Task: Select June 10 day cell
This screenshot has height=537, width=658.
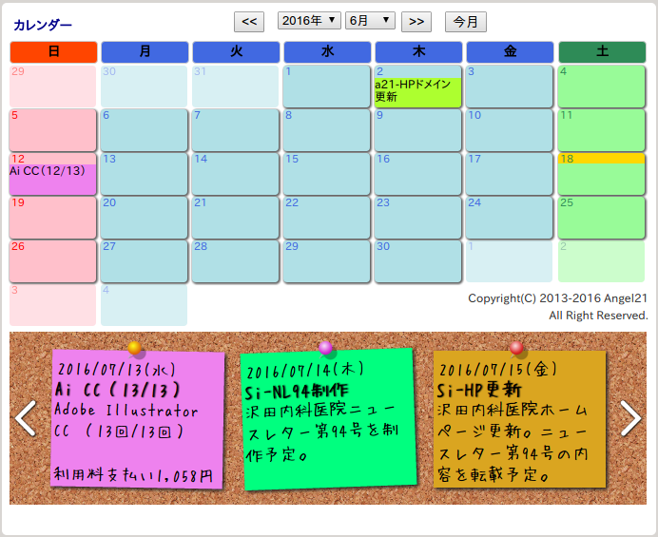Action: click(x=509, y=130)
